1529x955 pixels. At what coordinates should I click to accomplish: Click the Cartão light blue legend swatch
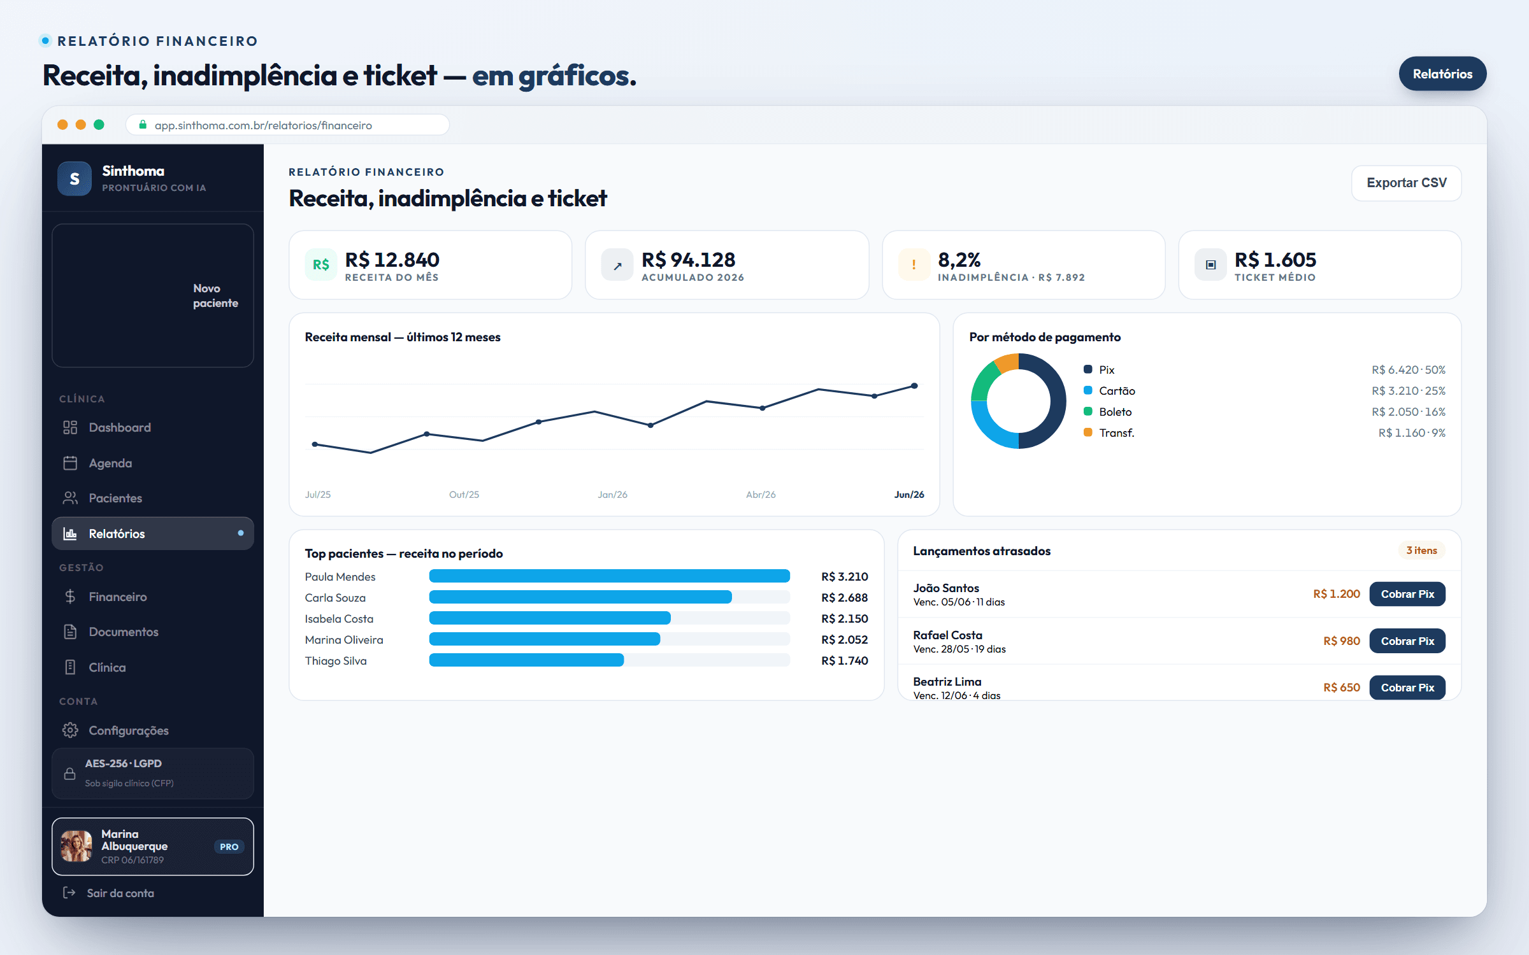click(x=1088, y=390)
